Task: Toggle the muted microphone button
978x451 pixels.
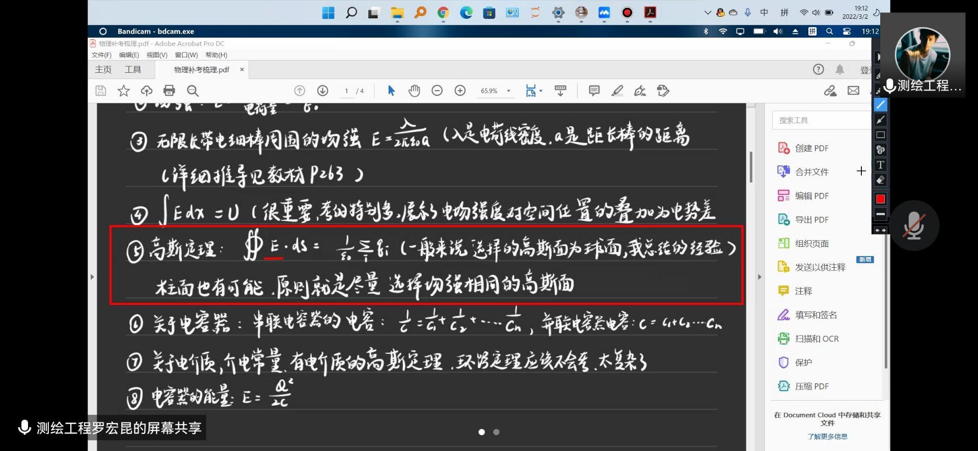Action: [x=914, y=225]
